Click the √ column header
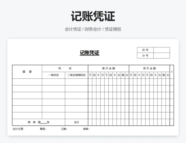186x143 pixels. [172, 71]
